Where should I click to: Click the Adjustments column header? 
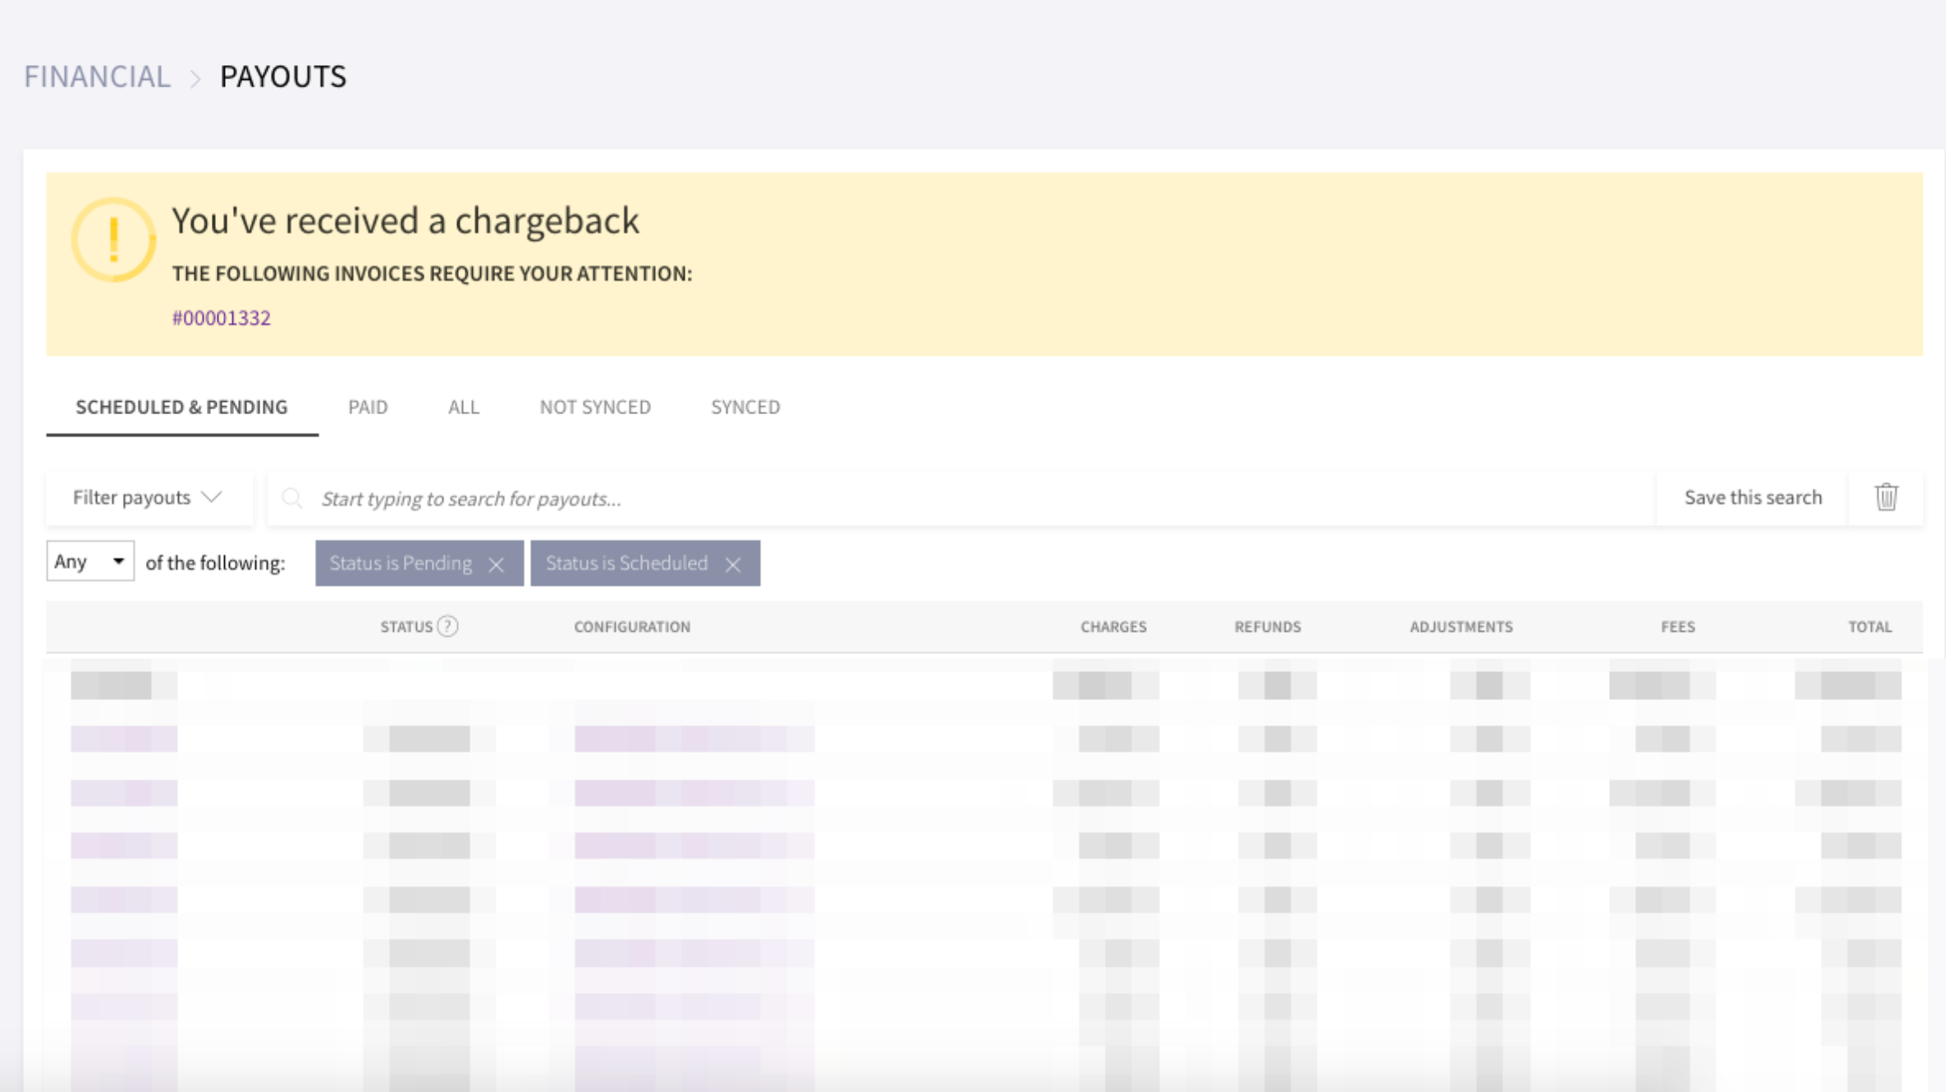(1461, 627)
